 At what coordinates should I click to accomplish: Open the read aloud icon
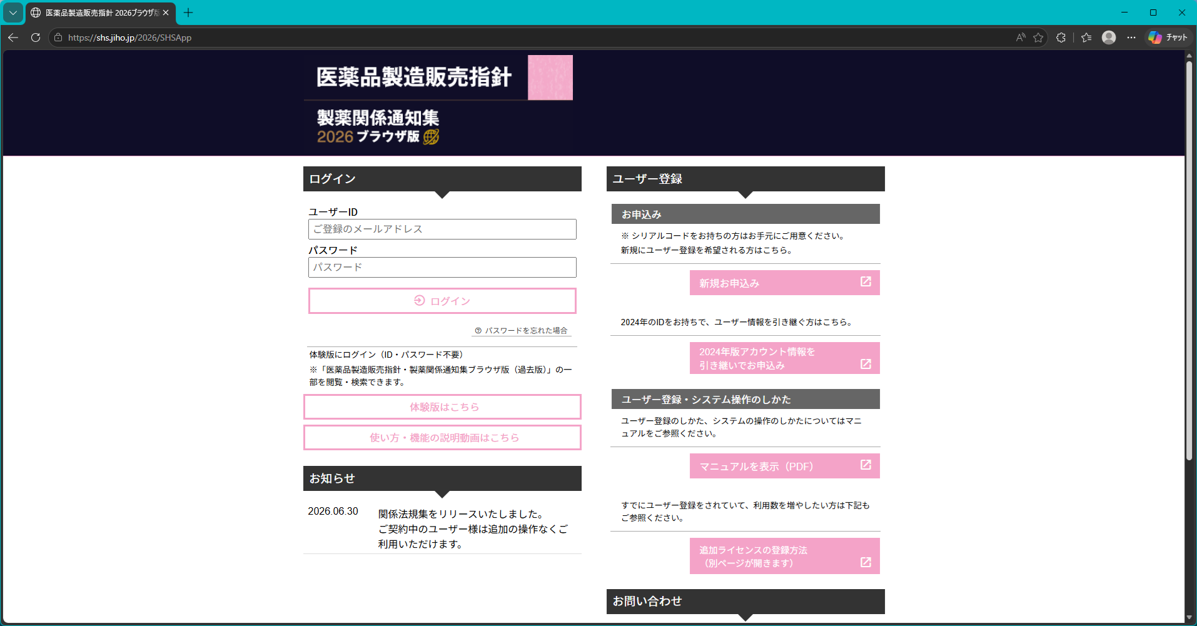[x=1021, y=38]
